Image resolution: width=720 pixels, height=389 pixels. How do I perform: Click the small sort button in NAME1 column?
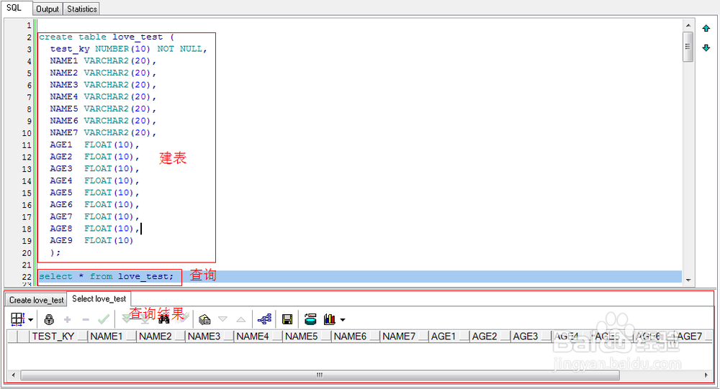pyautogui.click(x=131, y=337)
